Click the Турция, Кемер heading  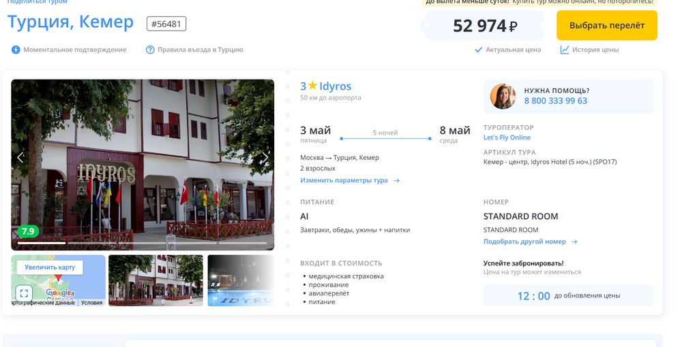click(x=70, y=22)
